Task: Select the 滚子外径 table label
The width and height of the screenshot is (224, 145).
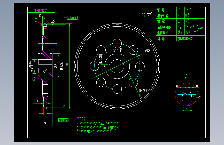Action: pos(163,16)
